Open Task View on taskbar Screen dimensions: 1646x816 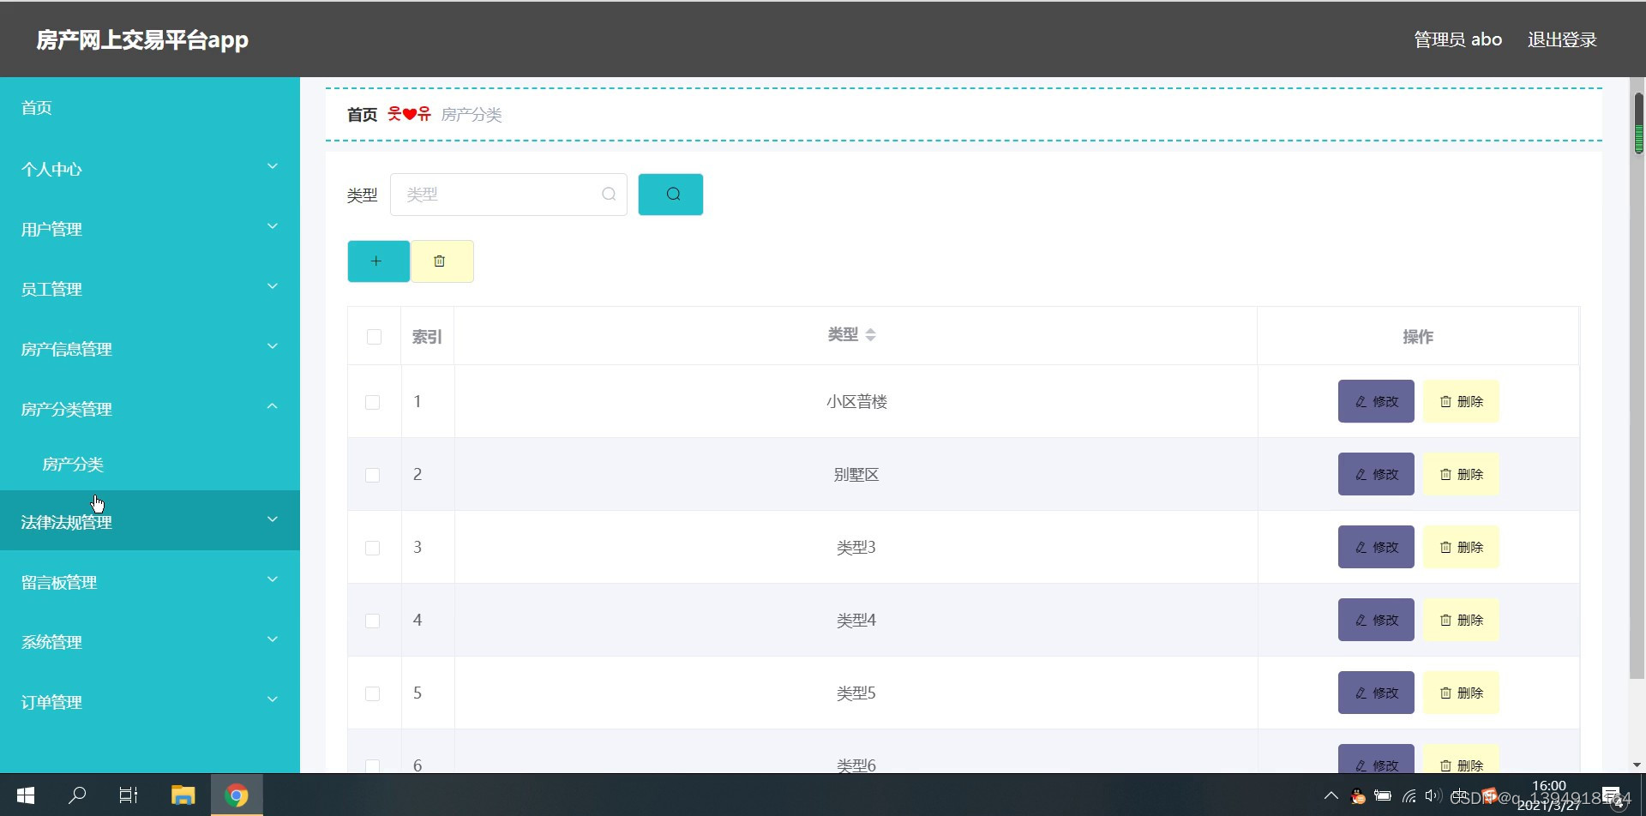click(129, 795)
